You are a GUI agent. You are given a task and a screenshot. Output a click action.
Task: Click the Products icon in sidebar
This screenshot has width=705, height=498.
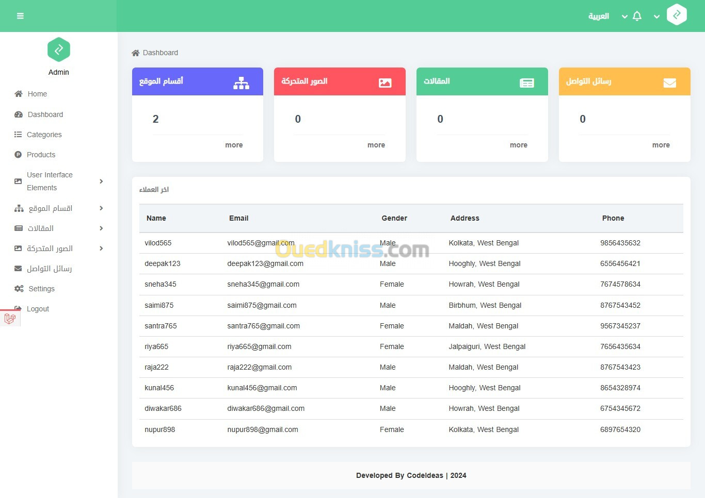click(x=18, y=155)
